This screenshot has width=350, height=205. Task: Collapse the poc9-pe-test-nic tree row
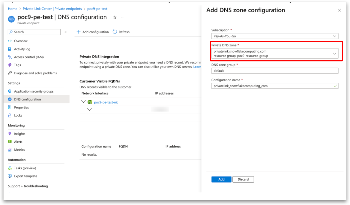(83, 102)
